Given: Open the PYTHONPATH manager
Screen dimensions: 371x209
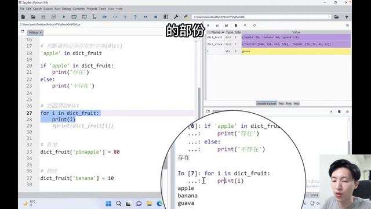Looking at the screenshot, I should click(186, 17).
